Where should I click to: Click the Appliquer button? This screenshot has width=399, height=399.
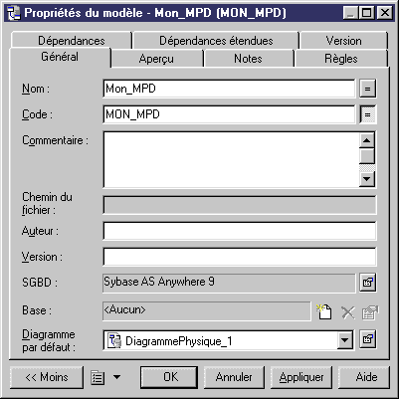pyautogui.click(x=301, y=377)
